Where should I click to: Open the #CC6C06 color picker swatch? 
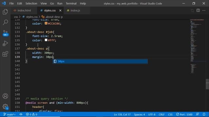46,23
